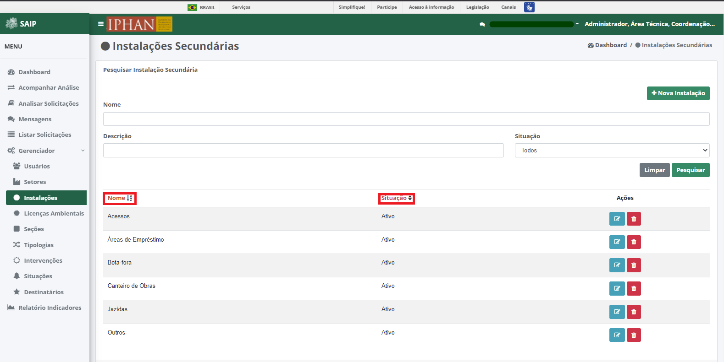
Task: Edit the Bota-fora installation
Action: click(x=617, y=265)
